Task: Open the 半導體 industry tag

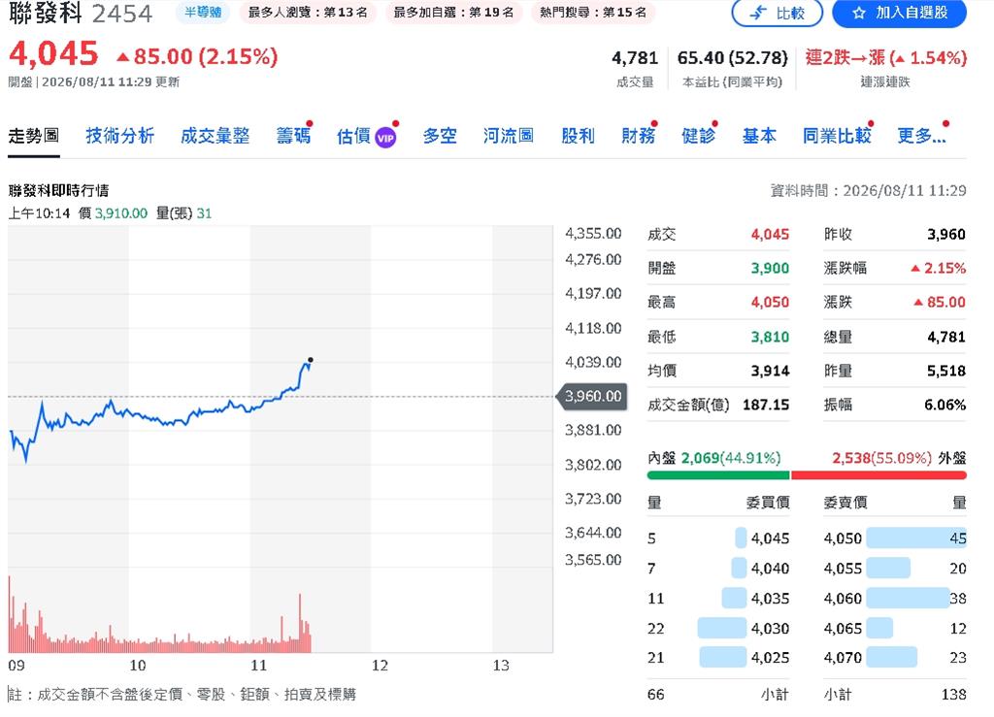Action: (x=203, y=12)
